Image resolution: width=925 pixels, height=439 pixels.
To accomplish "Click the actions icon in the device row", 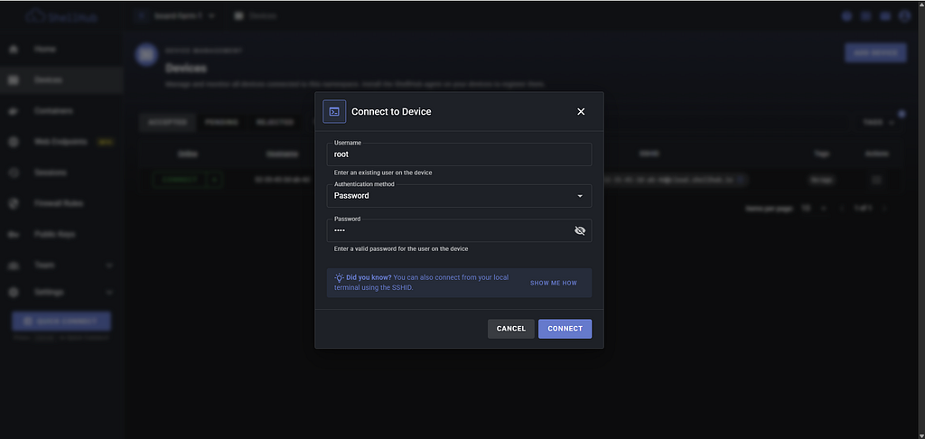I will [x=876, y=180].
